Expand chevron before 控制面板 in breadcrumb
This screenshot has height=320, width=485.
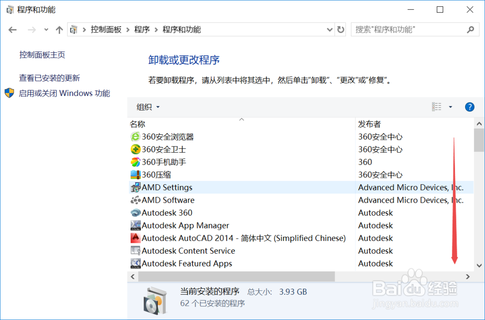(x=84, y=30)
